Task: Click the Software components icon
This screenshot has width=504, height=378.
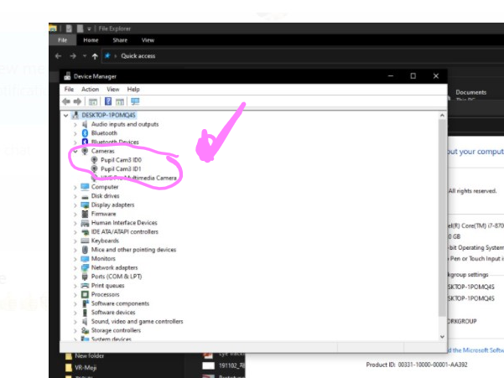Action: (x=85, y=303)
